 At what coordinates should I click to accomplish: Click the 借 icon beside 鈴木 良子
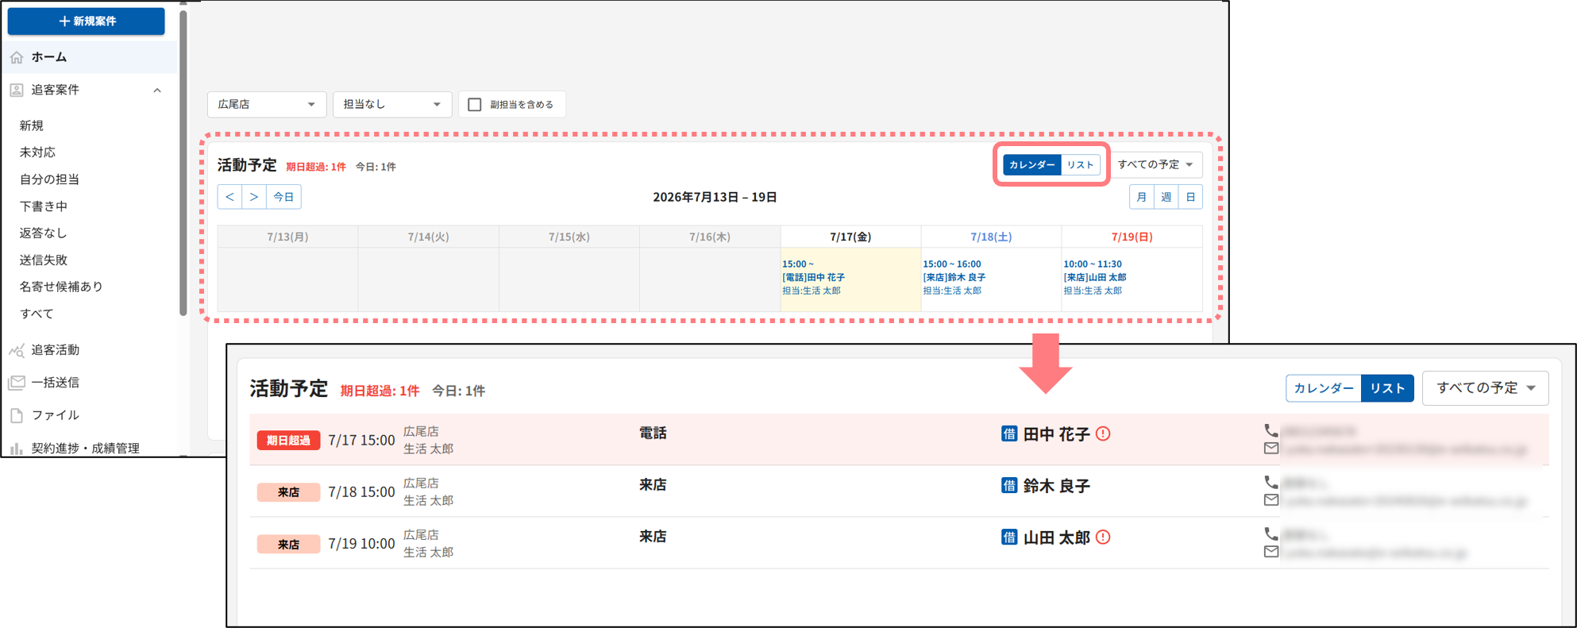(x=1009, y=485)
